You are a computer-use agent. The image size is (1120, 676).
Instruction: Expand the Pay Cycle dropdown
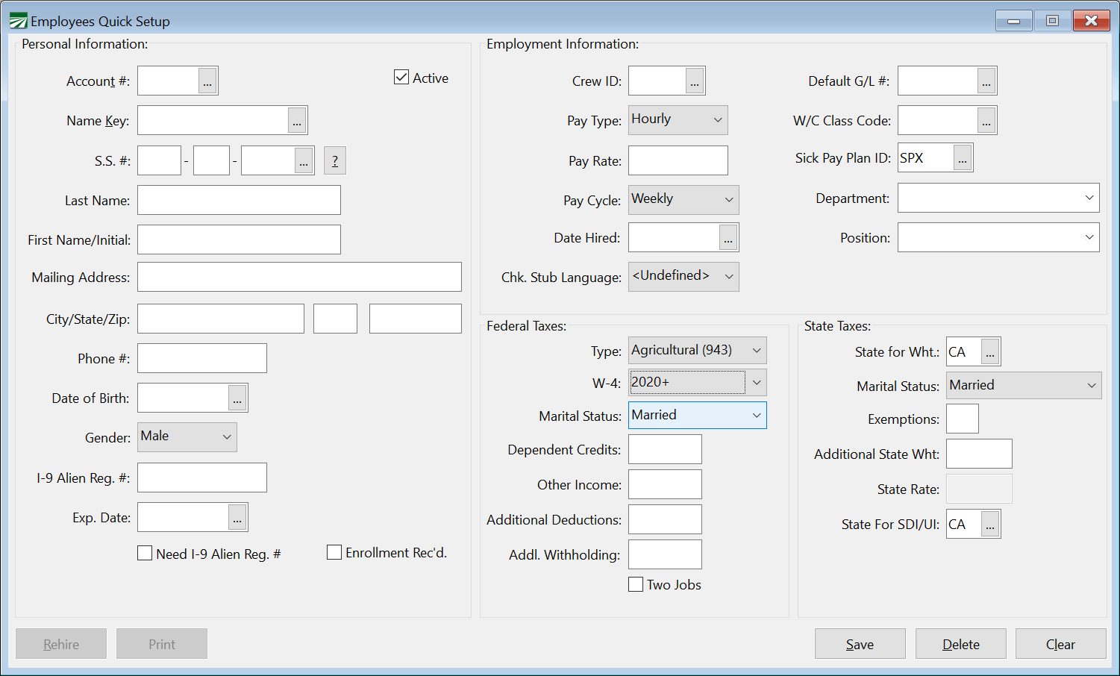683,200
